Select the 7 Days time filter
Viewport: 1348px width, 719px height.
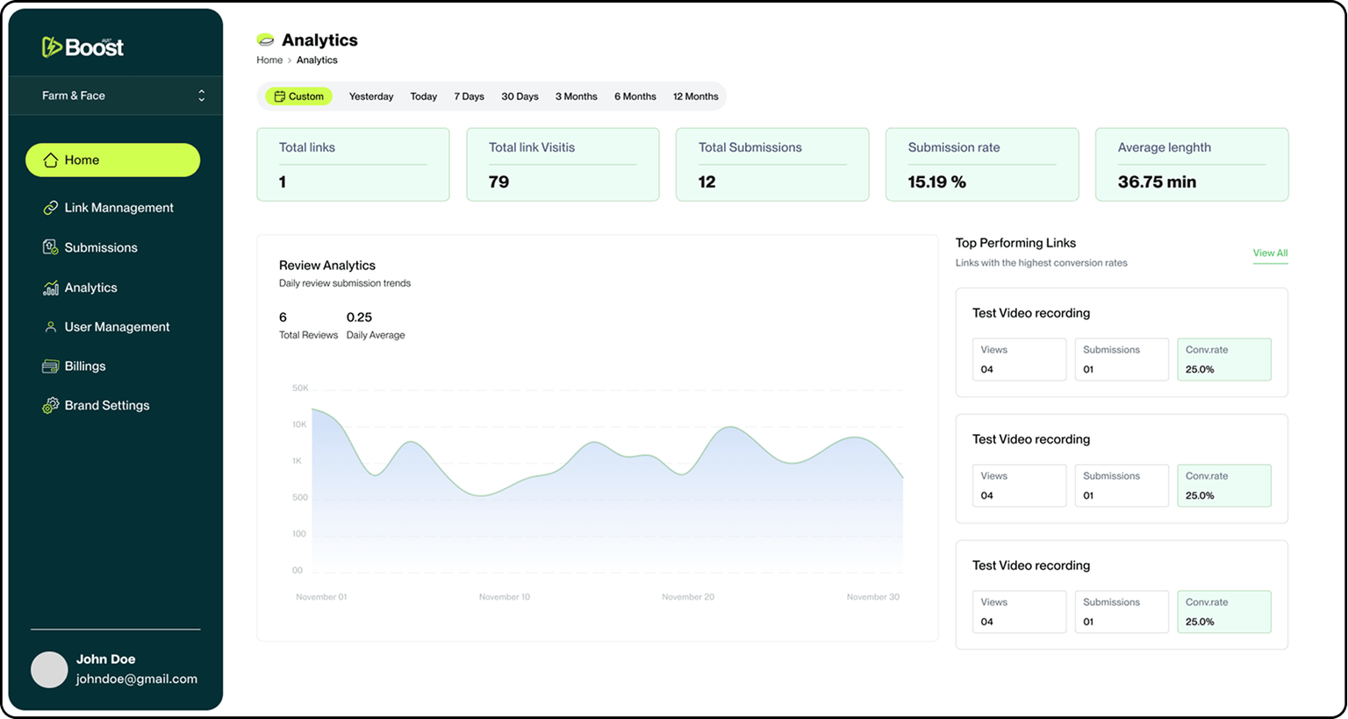(x=469, y=96)
